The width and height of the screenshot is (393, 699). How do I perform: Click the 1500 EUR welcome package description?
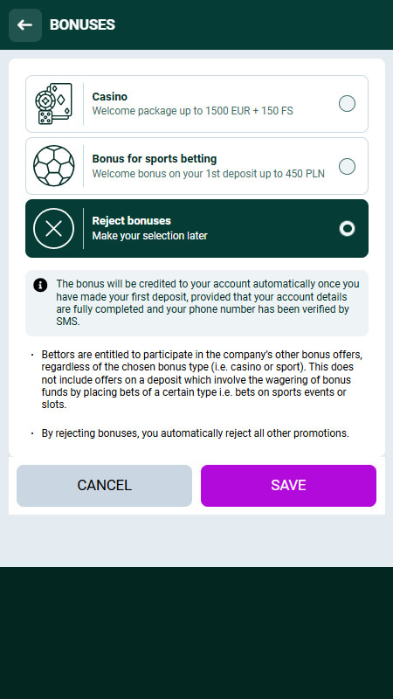click(x=192, y=111)
